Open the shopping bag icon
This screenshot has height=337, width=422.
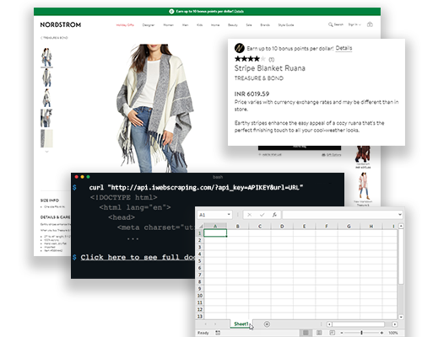tap(370, 24)
